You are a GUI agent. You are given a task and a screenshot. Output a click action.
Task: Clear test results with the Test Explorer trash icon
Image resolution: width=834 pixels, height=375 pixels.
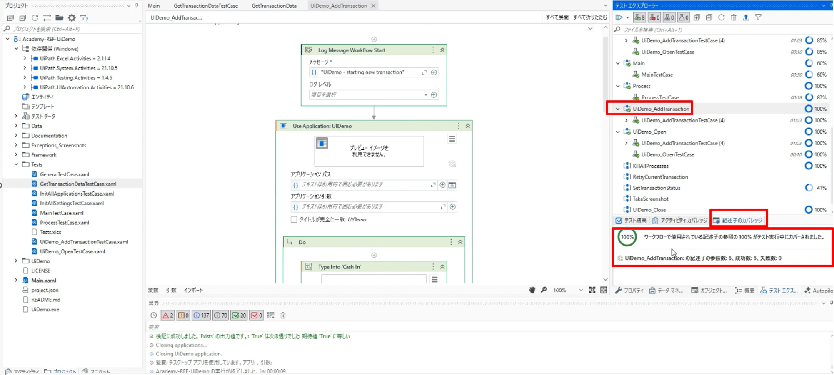click(734, 17)
